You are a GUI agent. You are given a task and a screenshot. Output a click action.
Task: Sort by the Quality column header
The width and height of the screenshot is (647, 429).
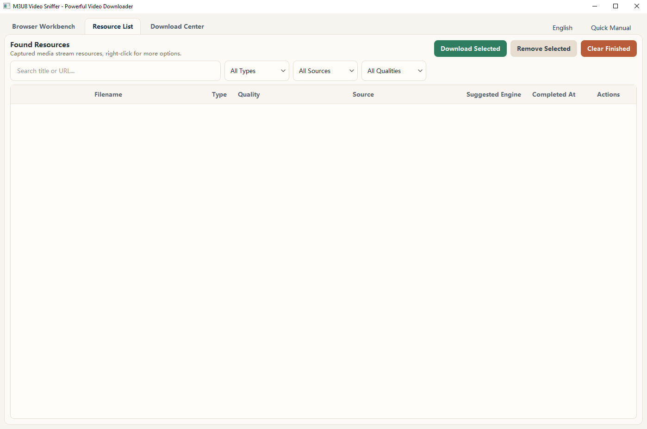(x=249, y=94)
